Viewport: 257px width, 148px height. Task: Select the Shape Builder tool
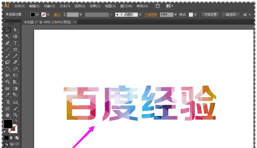point(7,82)
